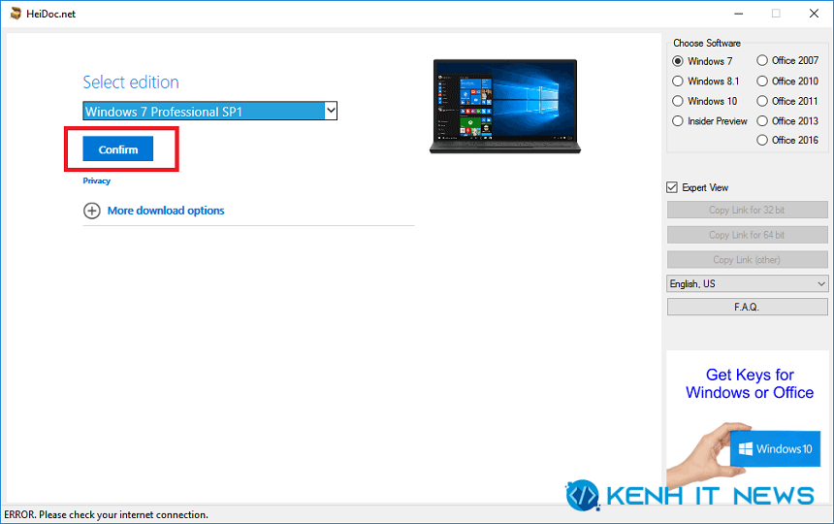Click the Choose Software group label

click(706, 43)
